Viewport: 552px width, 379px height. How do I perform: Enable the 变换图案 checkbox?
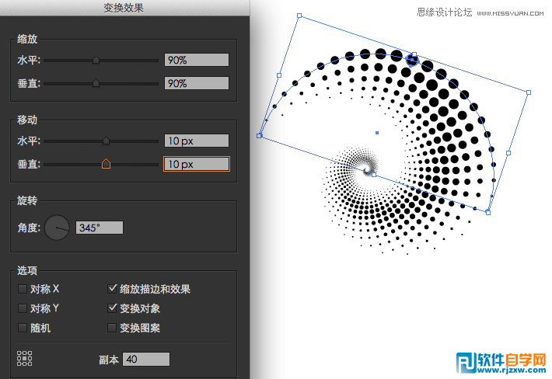112,328
